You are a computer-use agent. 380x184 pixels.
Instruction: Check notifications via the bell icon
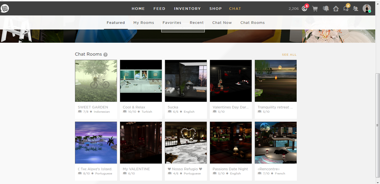[x=326, y=9]
